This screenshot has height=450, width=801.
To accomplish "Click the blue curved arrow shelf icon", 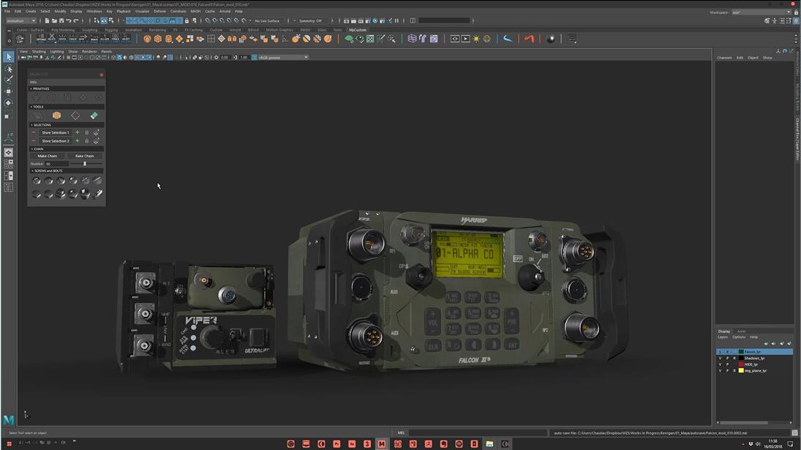I will 507,39.
